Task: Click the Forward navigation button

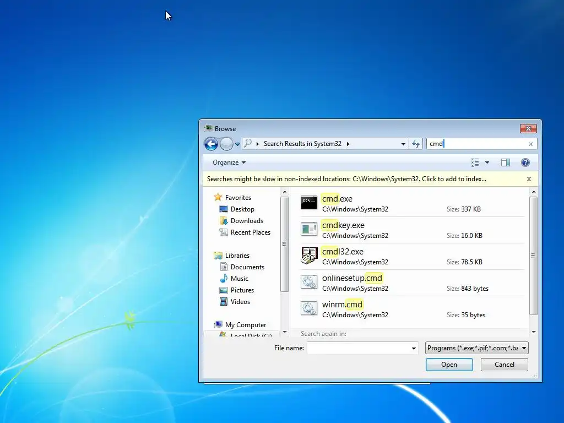Action: (x=226, y=144)
